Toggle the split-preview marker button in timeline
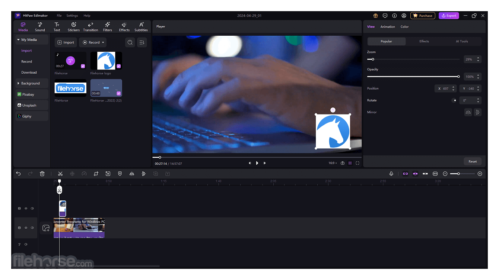This screenshot has height=280, width=499. (x=425, y=174)
